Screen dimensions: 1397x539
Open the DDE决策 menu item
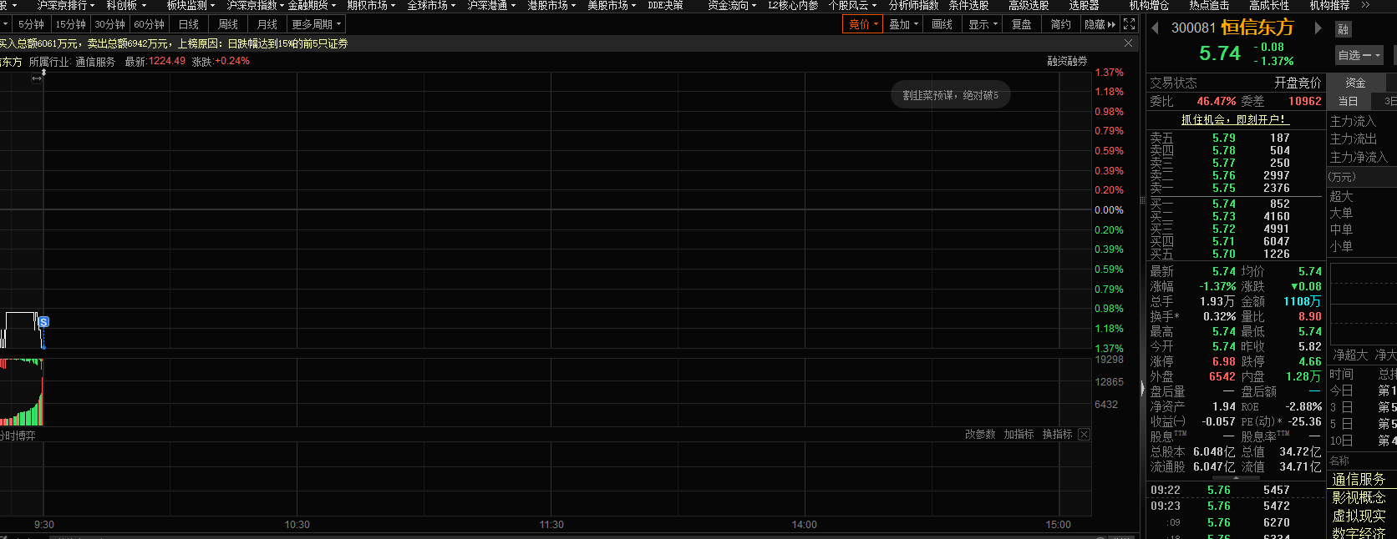(x=665, y=5)
